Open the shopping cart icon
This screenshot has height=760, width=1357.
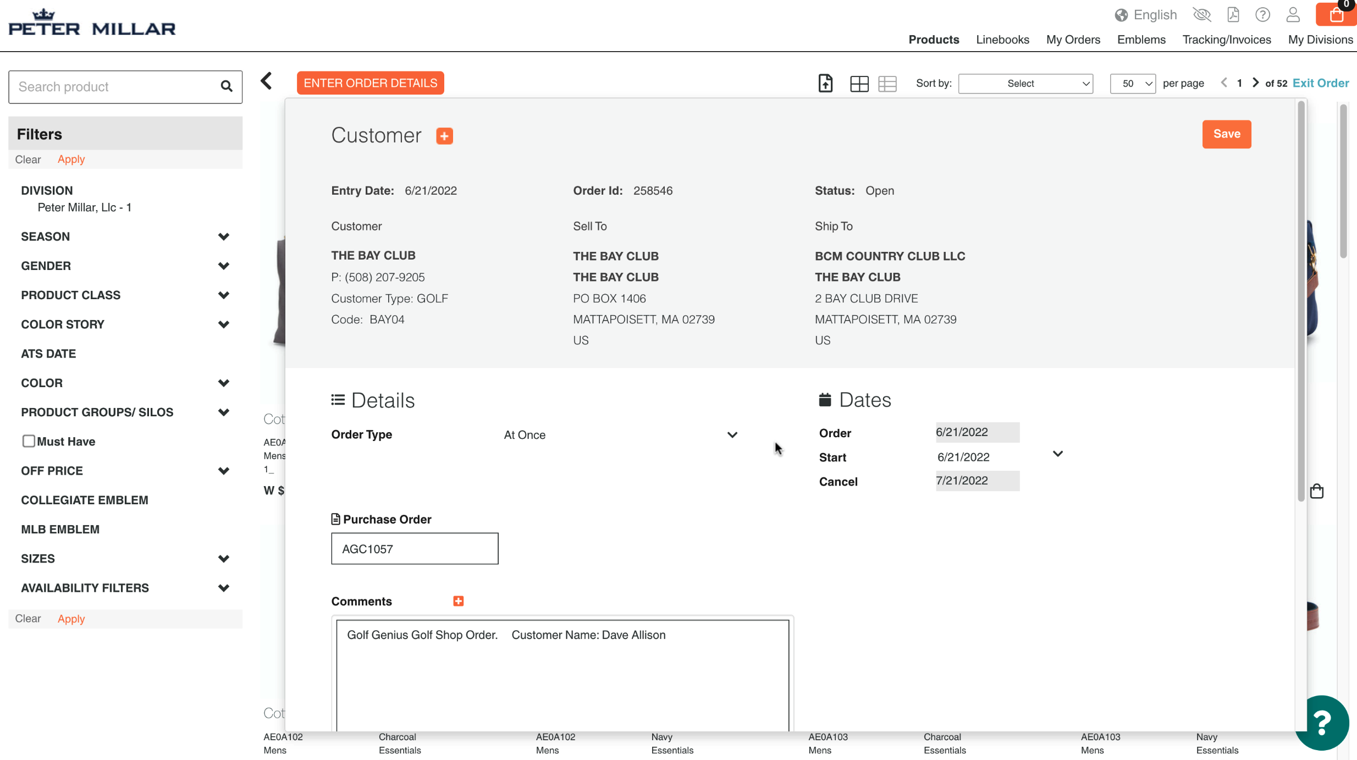point(1336,14)
